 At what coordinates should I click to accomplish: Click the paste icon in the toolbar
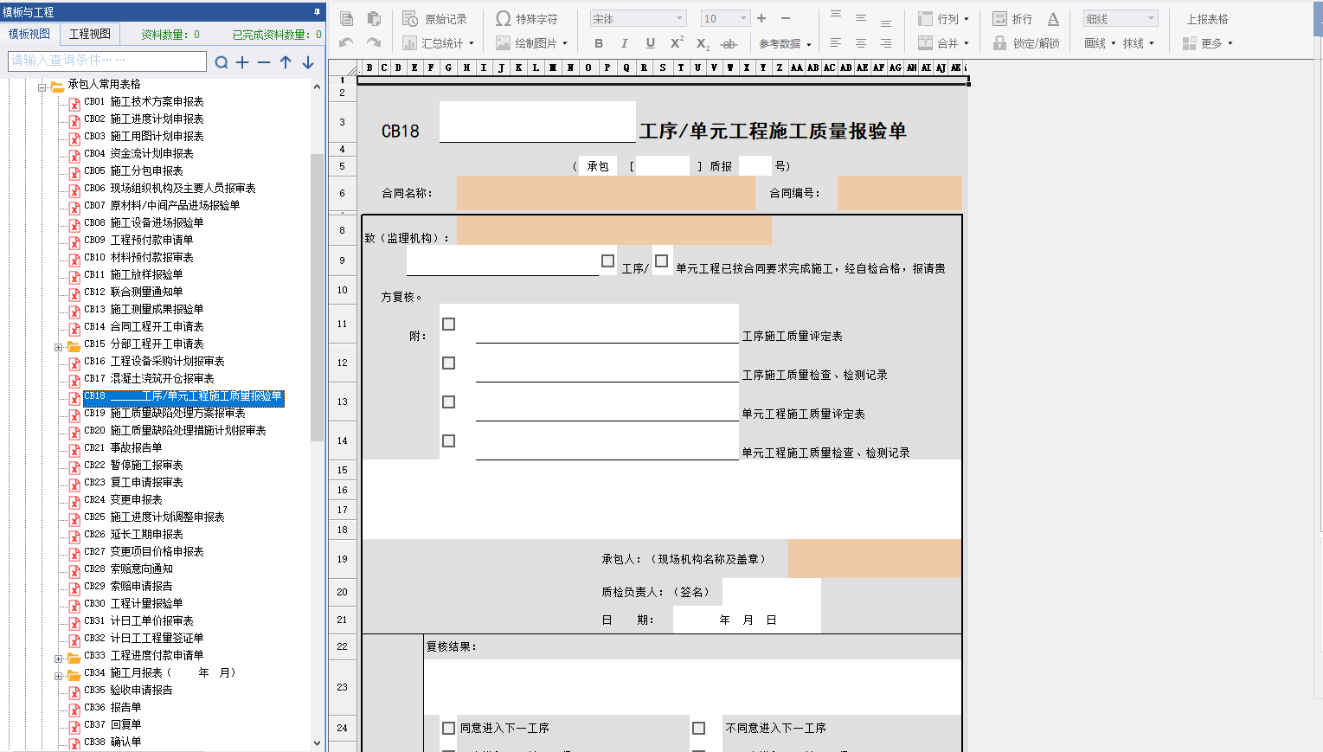(374, 19)
